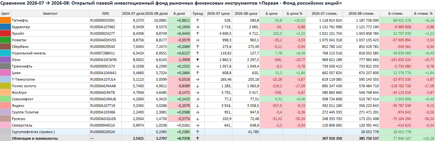Click the Δ стоим. % column header
435x141 pixels.
[423, 13]
